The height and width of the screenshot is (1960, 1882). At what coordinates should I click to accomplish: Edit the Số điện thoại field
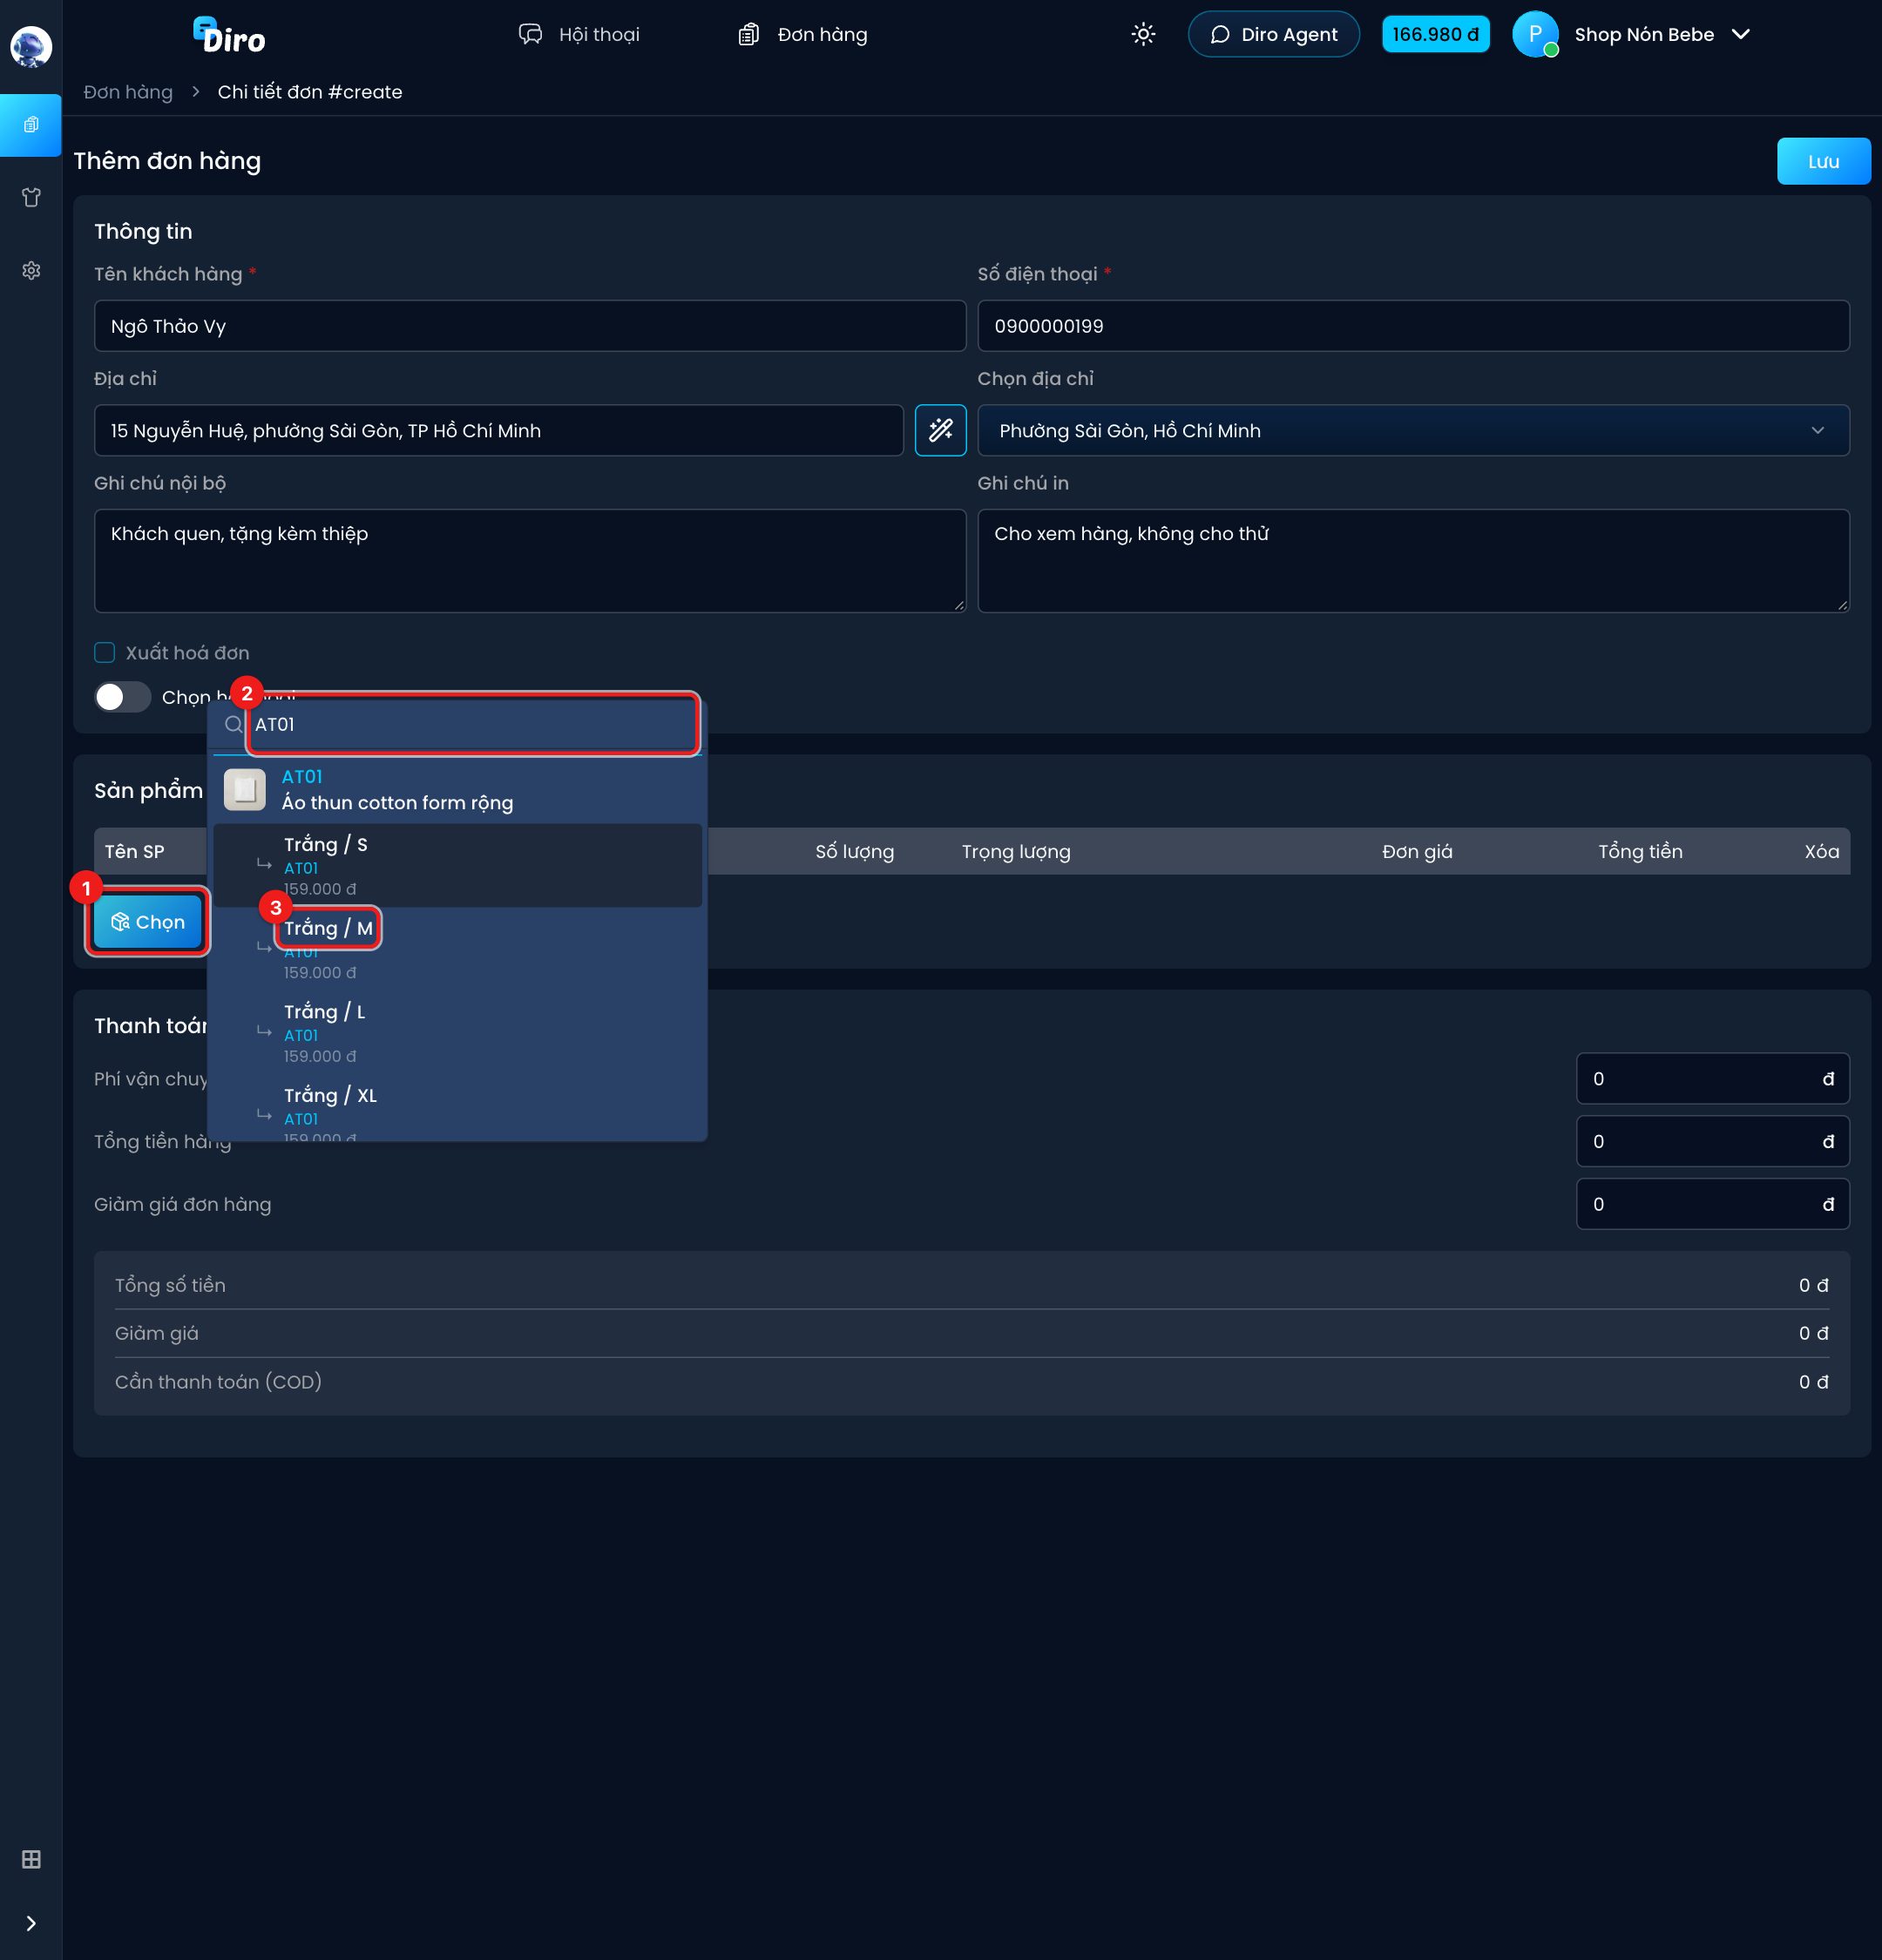1413,326
